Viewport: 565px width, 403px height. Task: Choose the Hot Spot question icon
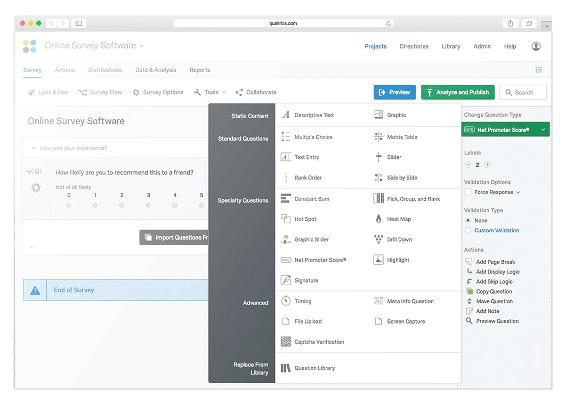click(x=286, y=219)
